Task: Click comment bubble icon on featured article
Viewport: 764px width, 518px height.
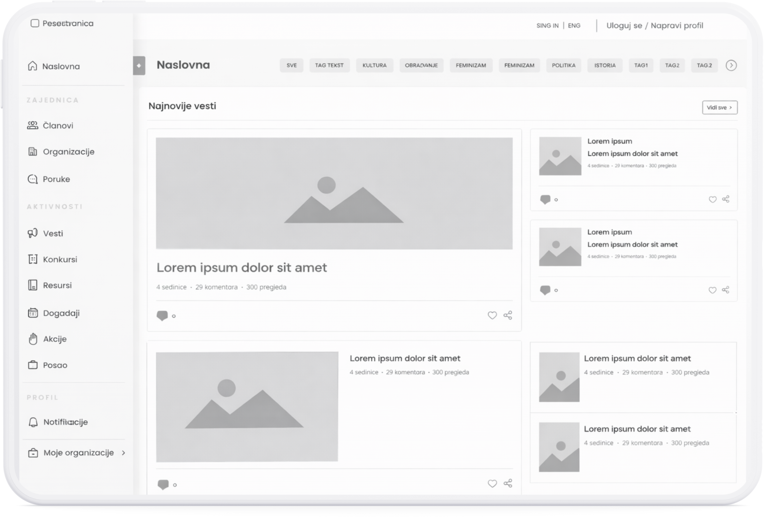Action: 162,316
